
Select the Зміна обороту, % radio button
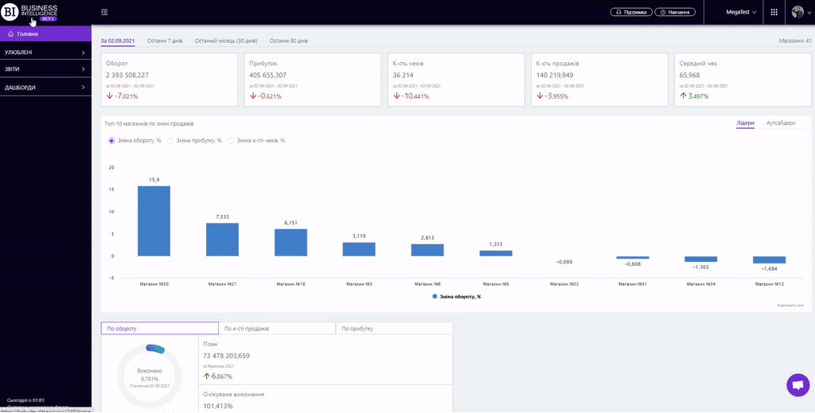click(111, 140)
